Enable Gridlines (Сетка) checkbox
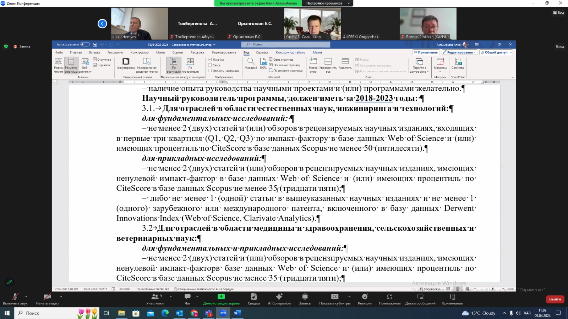The width and height of the screenshot is (568, 319). tap(210, 65)
